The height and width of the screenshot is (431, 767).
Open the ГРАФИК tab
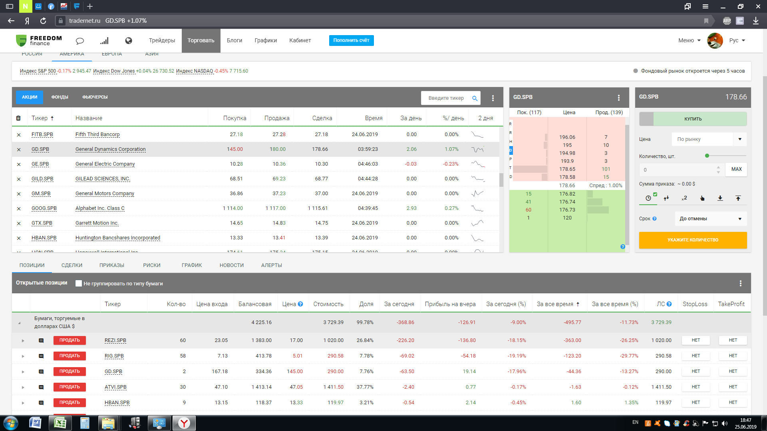point(192,265)
